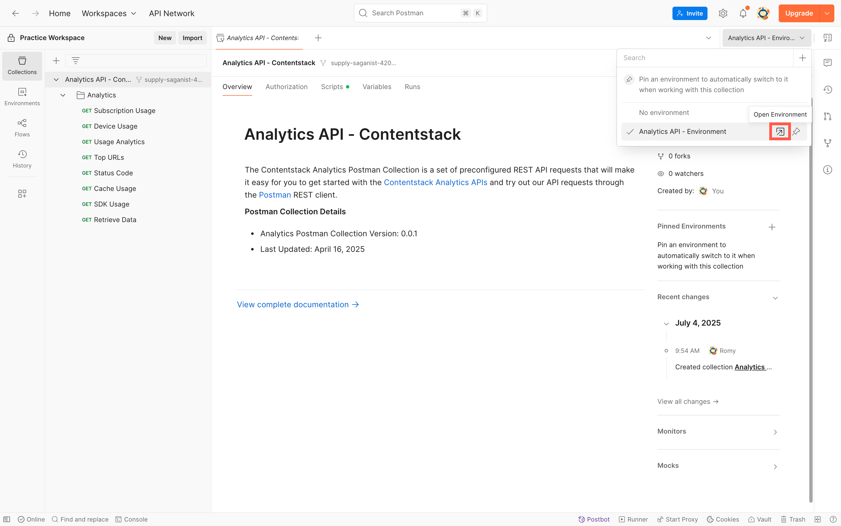841x526 pixels.
Task: Click the environment Search field
Action: (706, 58)
